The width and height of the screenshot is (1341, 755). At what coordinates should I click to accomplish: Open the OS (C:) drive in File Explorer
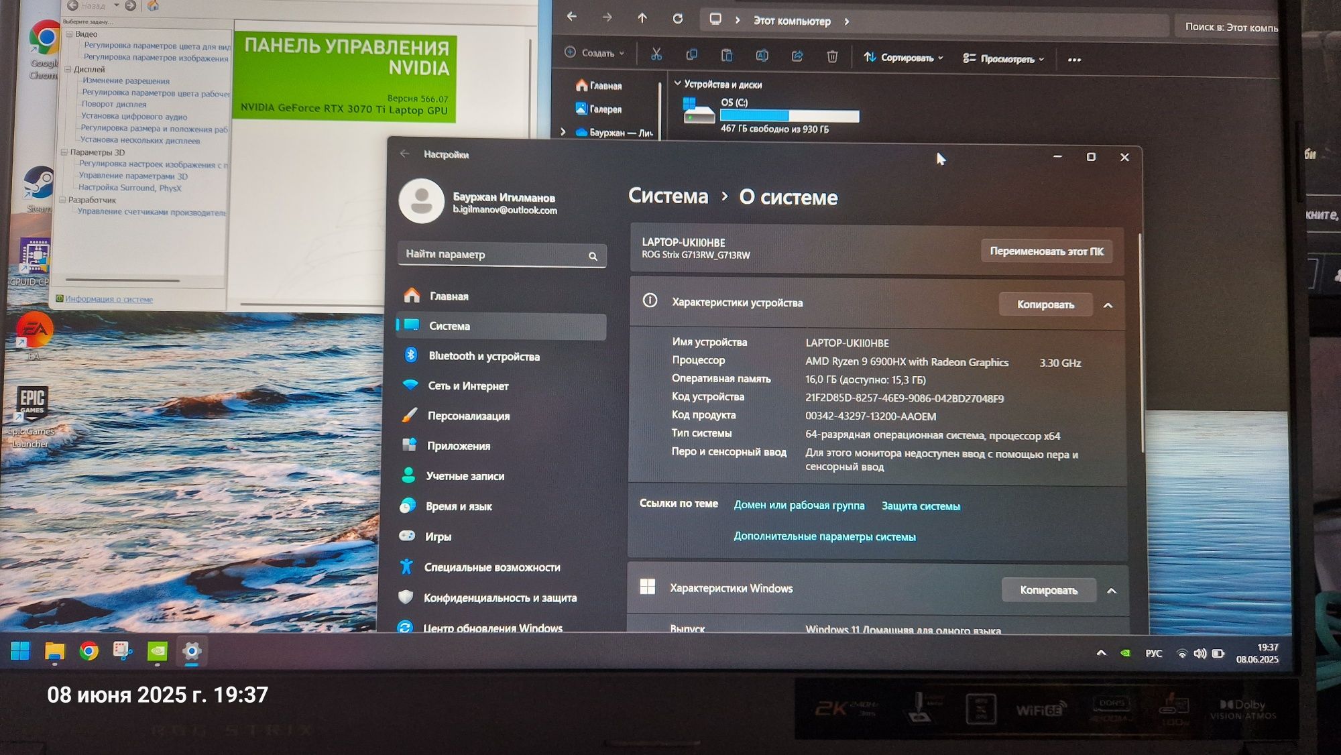[x=771, y=115]
